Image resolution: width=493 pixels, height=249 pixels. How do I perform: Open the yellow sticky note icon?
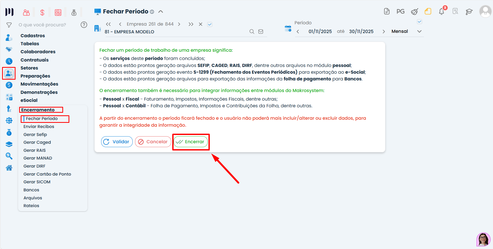click(428, 11)
